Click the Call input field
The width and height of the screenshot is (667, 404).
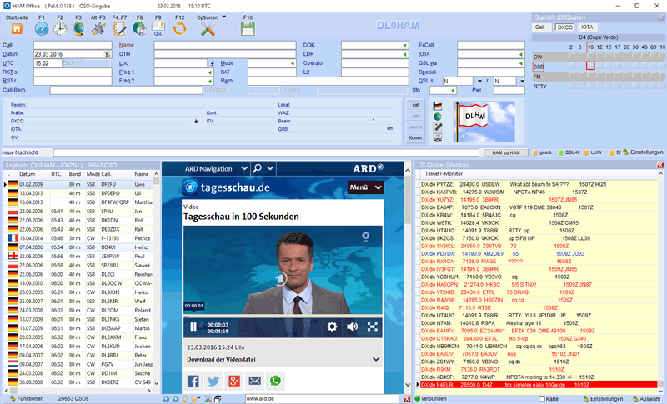pos(73,46)
